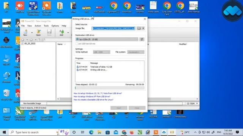Open the Network desktop icon

[6, 77]
